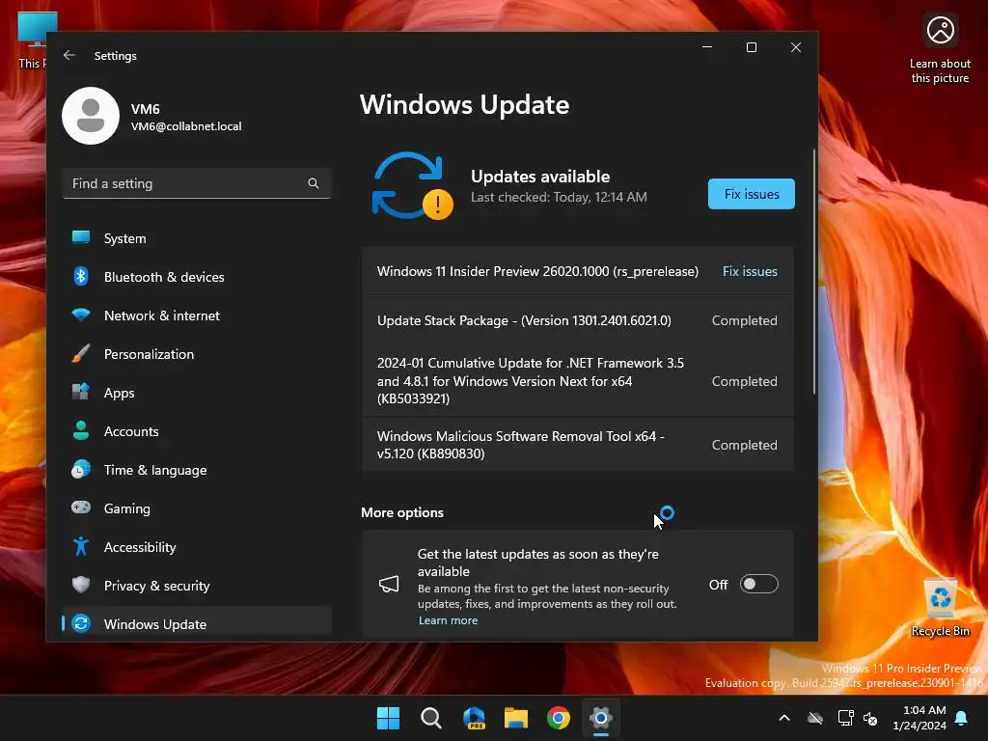Click the large update status sync icon

412,186
